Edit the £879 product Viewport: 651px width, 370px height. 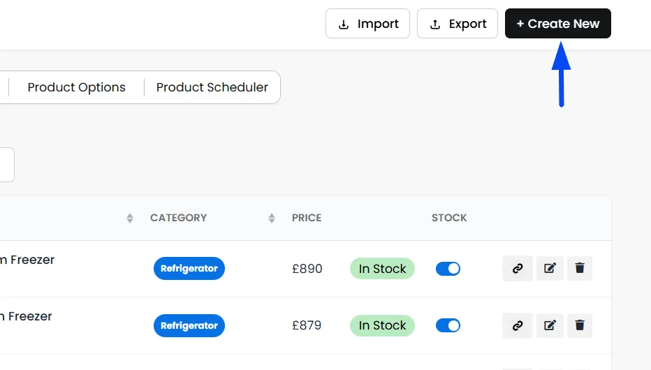click(x=550, y=325)
